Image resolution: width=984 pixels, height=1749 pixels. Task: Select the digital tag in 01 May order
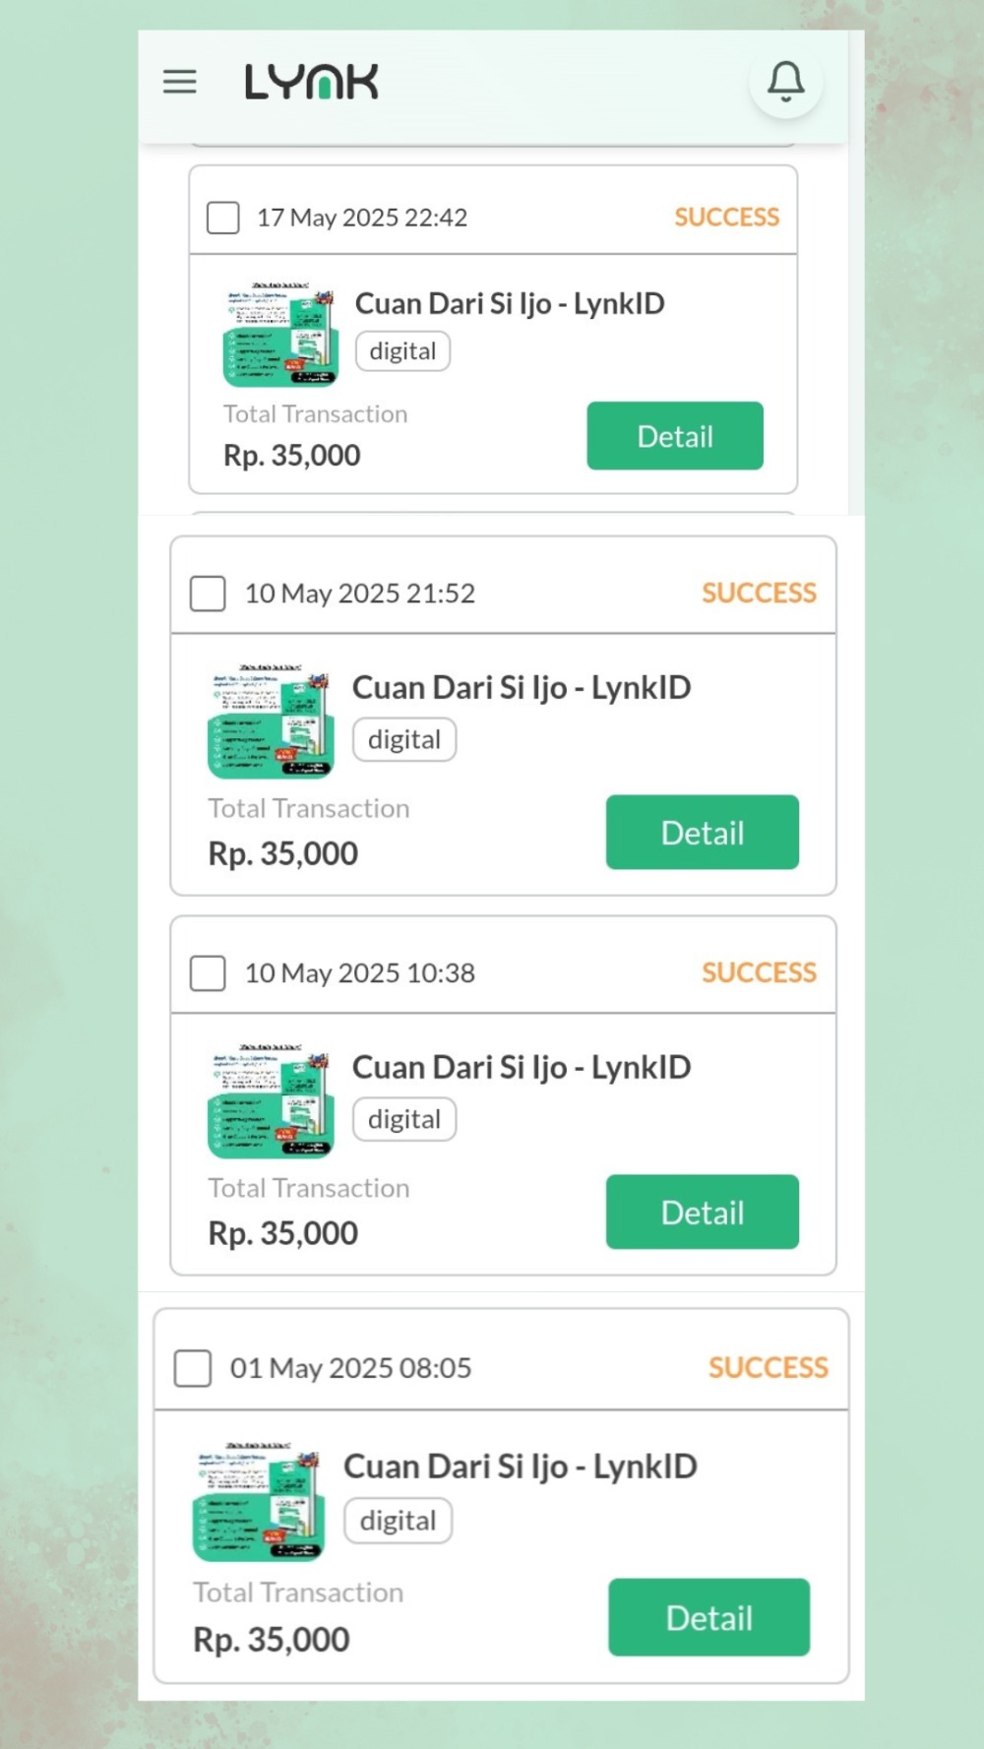(x=398, y=1522)
